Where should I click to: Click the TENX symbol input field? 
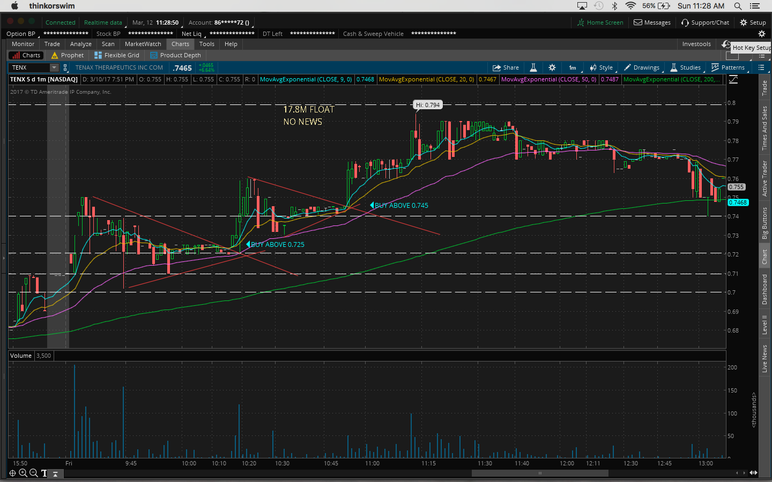coord(30,67)
